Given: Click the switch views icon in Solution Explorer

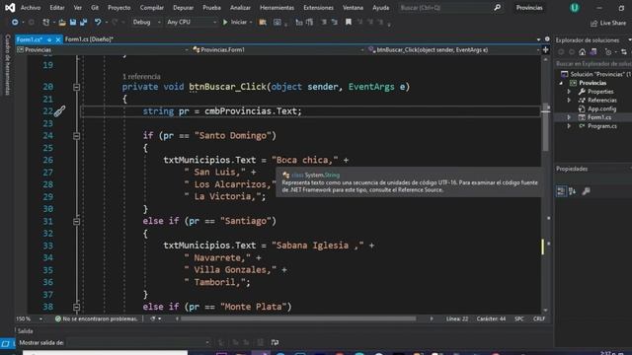Looking at the screenshot, I should tap(592, 52).
